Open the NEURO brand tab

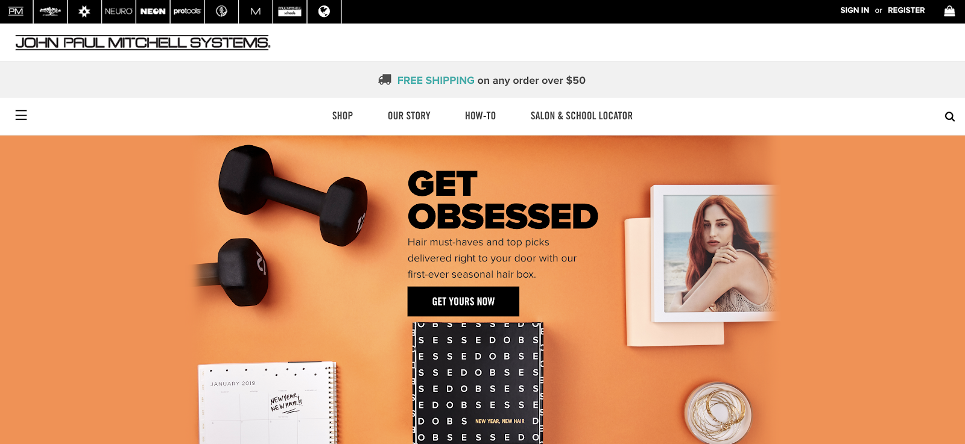(118, 11)
